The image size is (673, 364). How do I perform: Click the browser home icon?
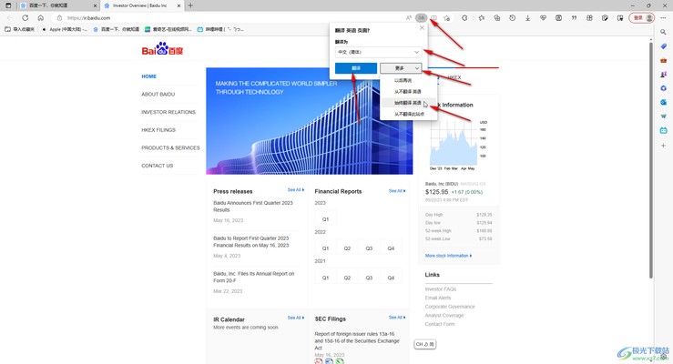coord(40,17)
